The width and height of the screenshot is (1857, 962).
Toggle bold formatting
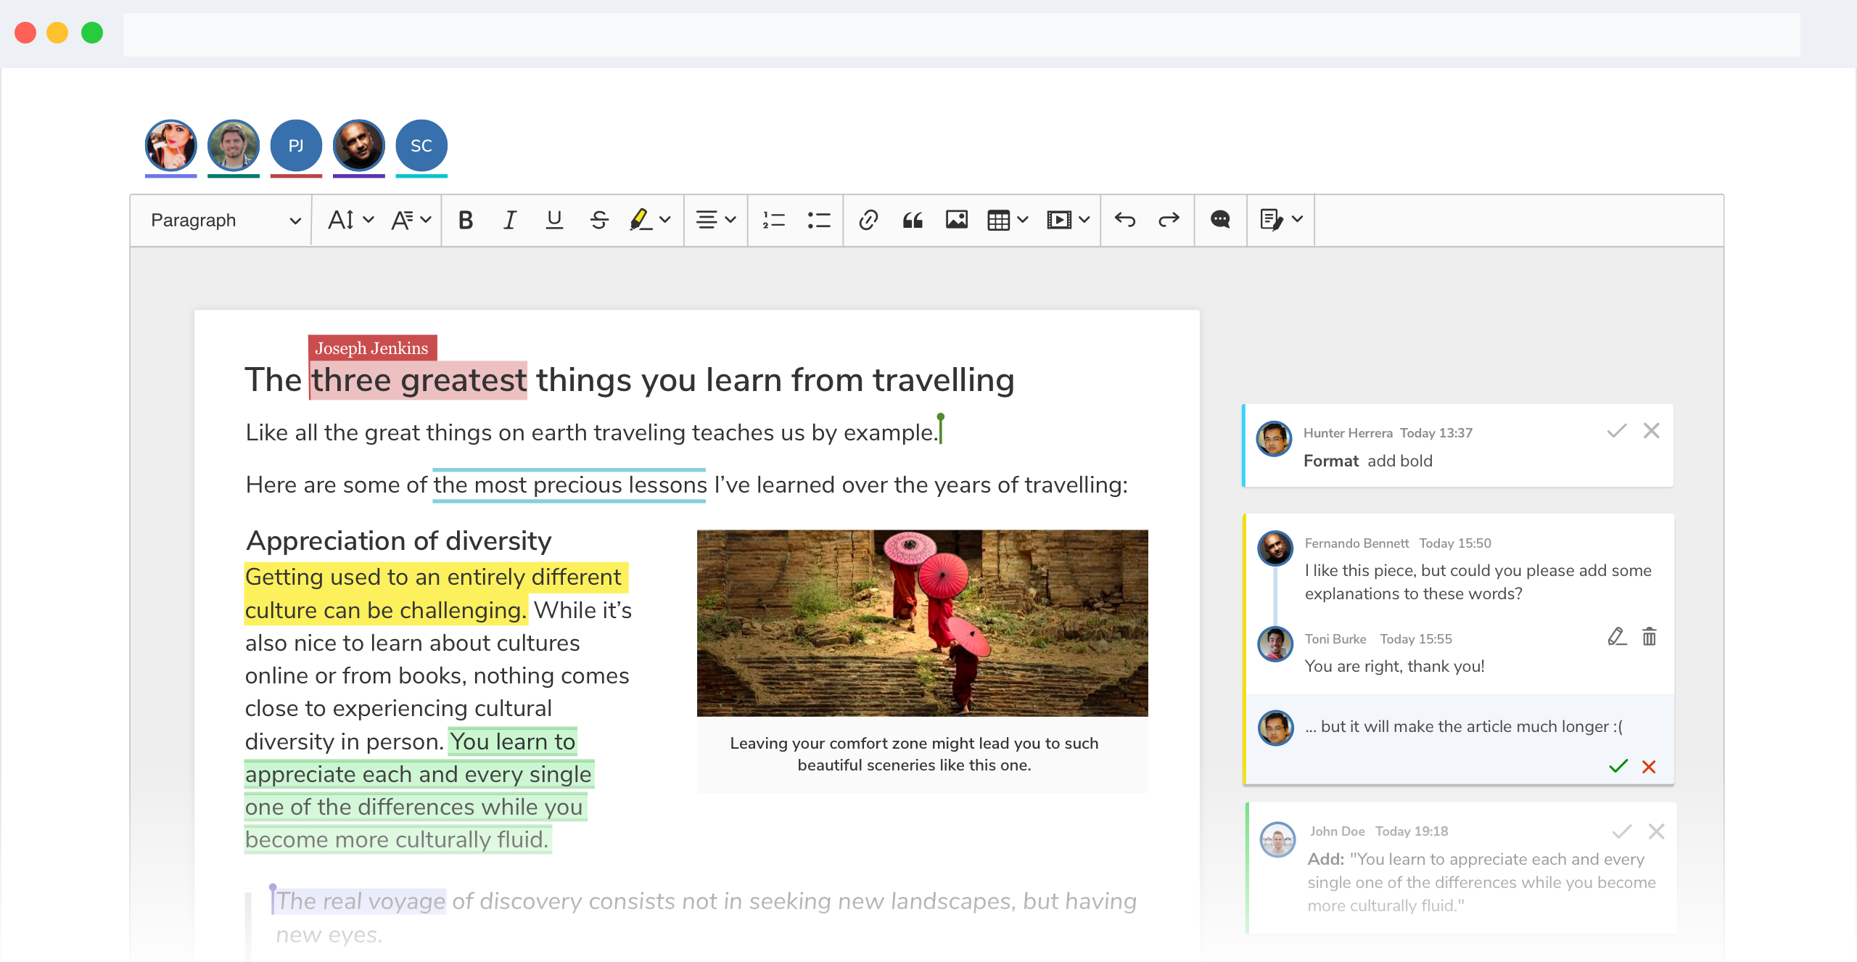pyautogui.click(x=466, y=220)
